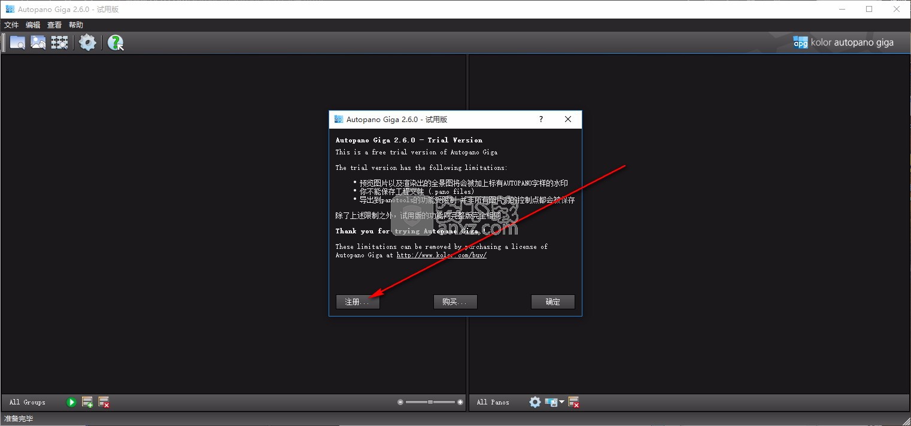
Task: Open the 查看 menu
Action: coord(54,25)
